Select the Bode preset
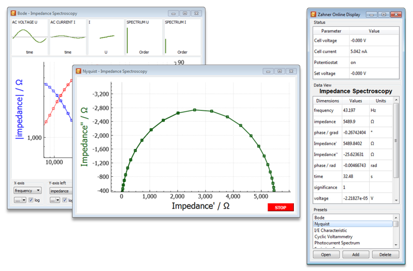This screenshot has height=271, width=413. (x=353, y=218)
